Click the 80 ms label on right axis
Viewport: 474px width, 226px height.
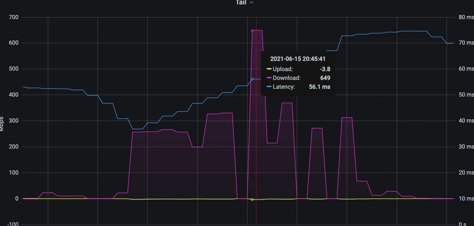[466, 17]
